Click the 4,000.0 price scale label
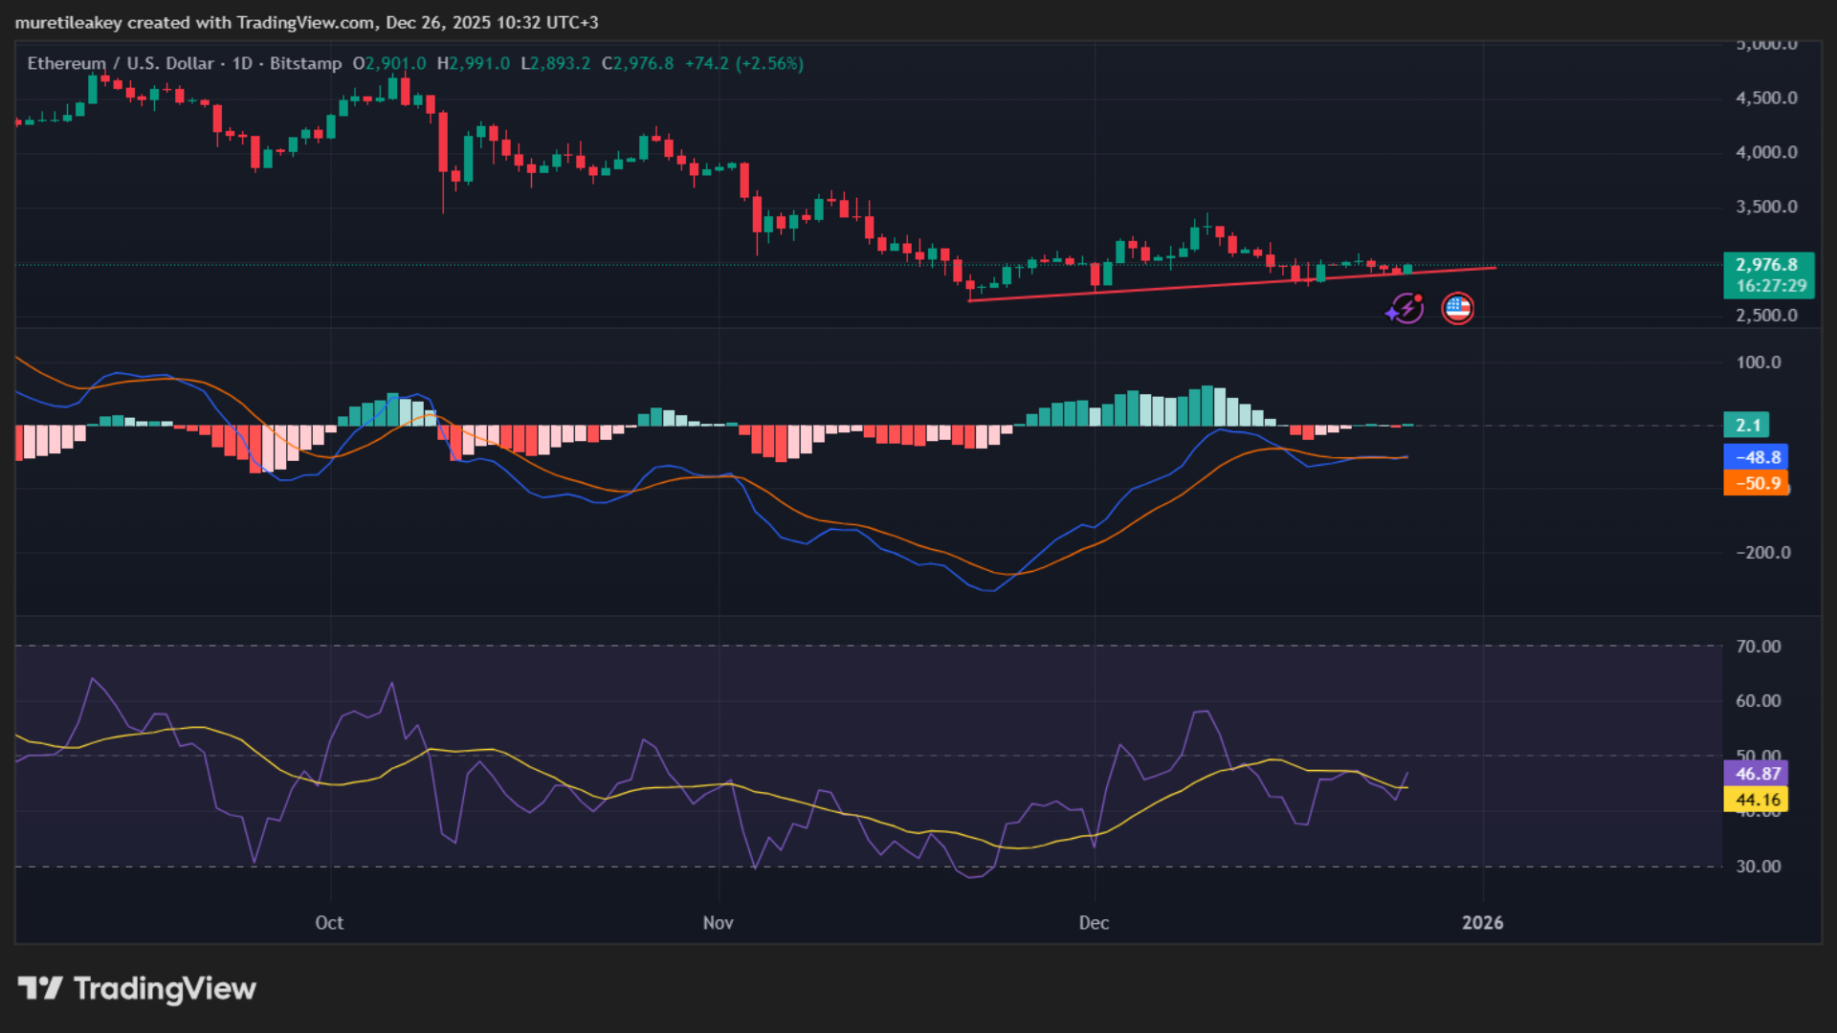The image size is (1837, 1033). click(x=1766, y=153)
